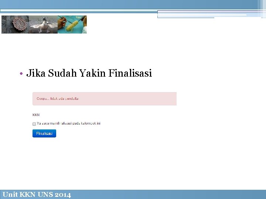266x199 pixels.
Task: Click the blue Finalisasi button
Action: [44, 133]
